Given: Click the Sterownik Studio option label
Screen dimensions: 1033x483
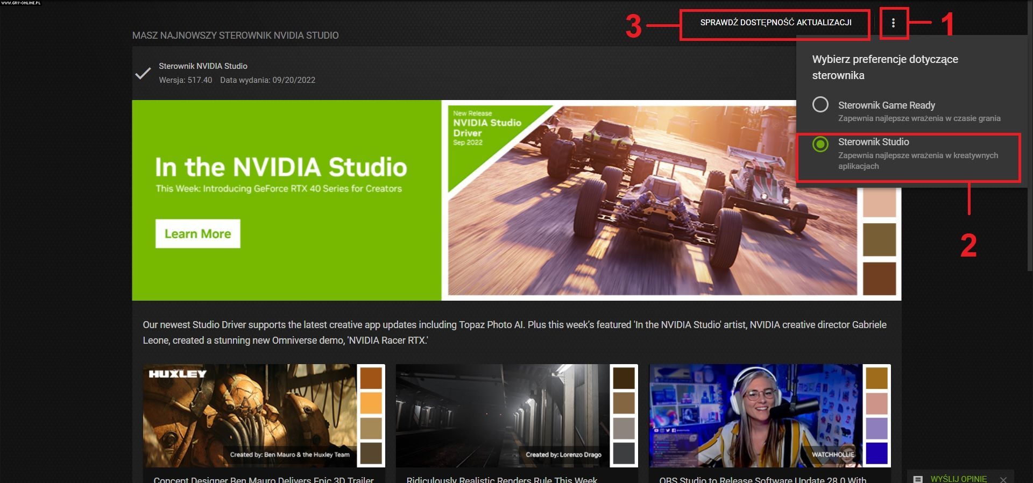Looking at the screenshot, I should click(x=873, y=142).
